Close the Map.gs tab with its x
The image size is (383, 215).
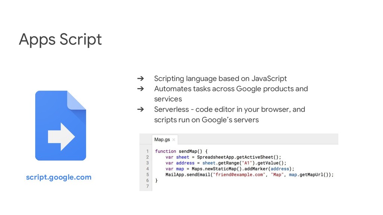pyautogui.click(x=174, y=140)
